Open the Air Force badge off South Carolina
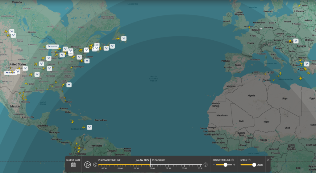Image resolution: width=316 pixels, height=173 pixels. 69,85
